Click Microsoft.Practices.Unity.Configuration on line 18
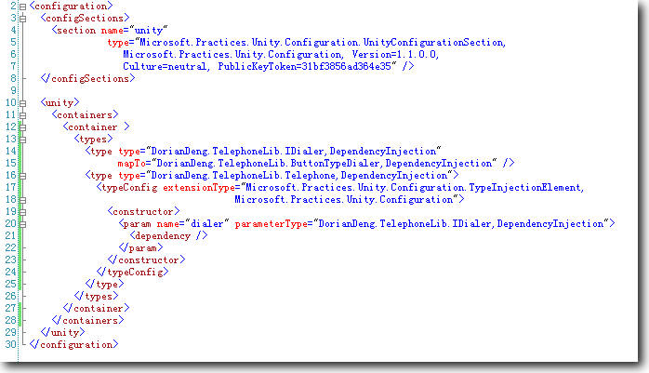This screenshot has height=373, width=649. pos(343,200)
